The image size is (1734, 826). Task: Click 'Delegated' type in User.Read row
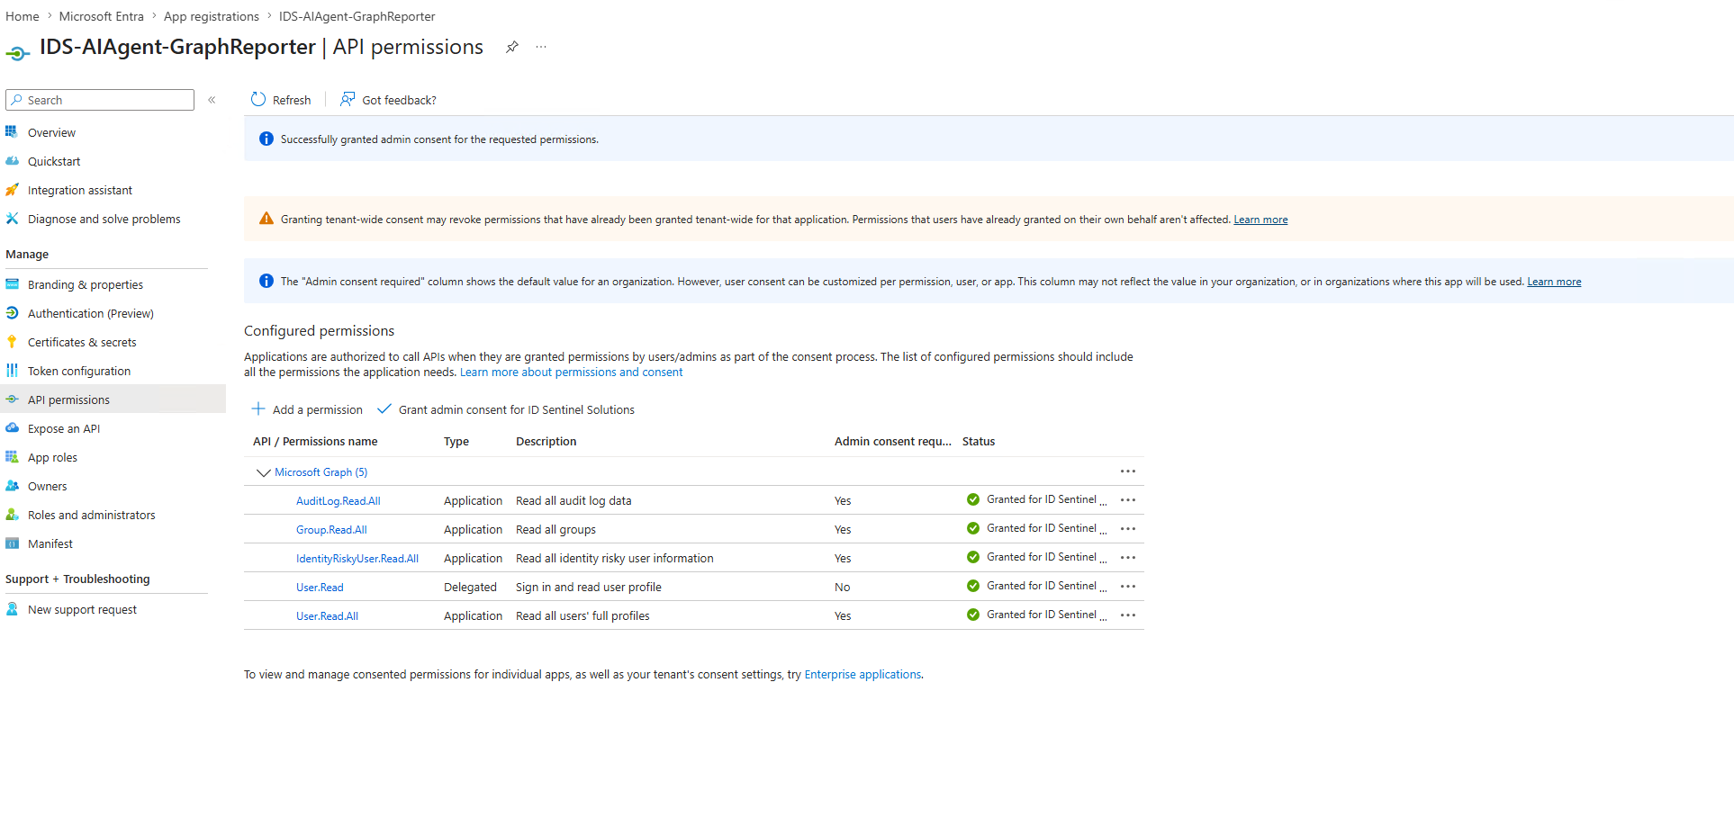470,587
